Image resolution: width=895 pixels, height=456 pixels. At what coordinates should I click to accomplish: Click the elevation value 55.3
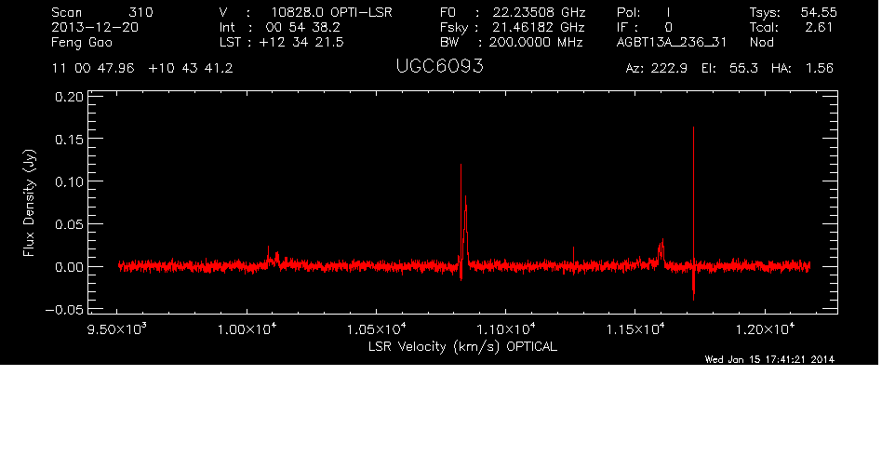point(743,69)
